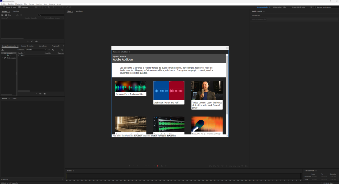Open file icon in Archivos panel

click(2, 15)
